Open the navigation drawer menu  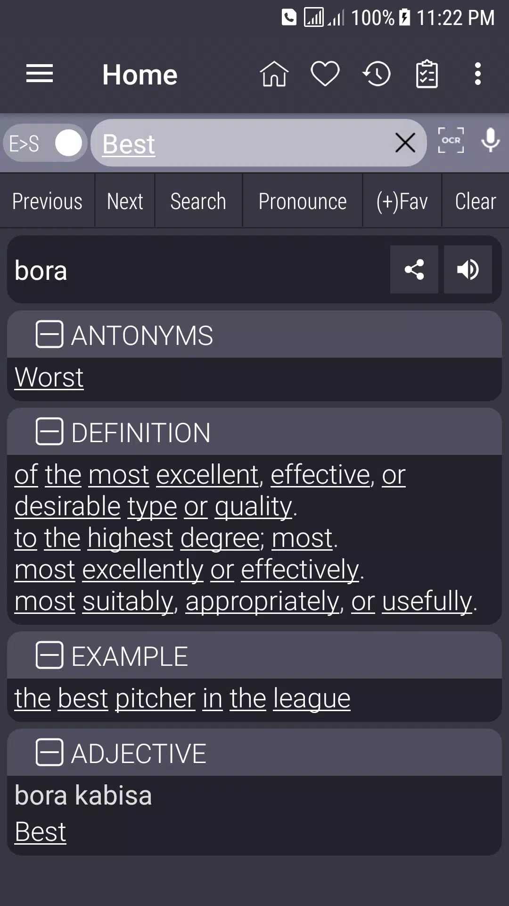click(x=40, y=74)
